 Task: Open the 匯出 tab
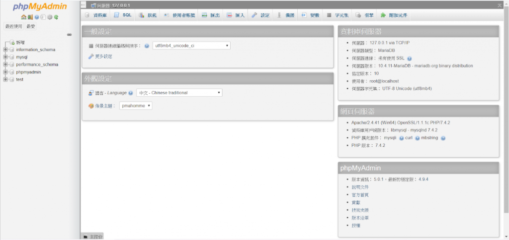point(211,15)
